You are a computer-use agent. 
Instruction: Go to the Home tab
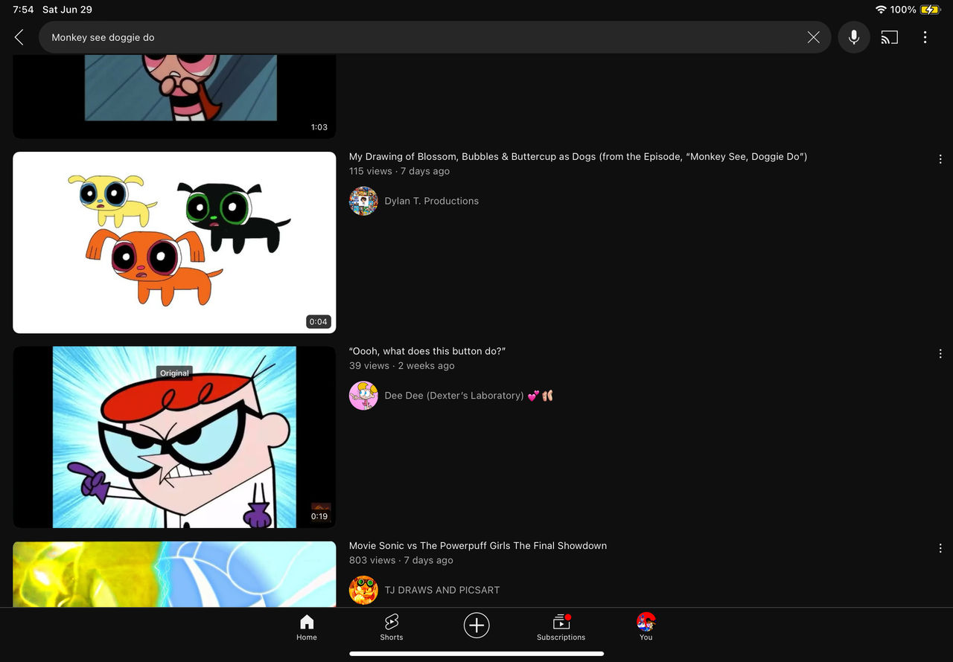coord(307,627)
